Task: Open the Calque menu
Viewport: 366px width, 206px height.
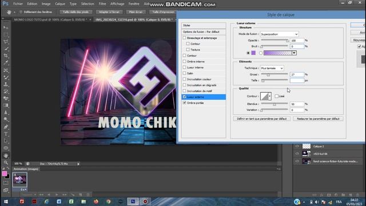Action: (x=60, y=4)
